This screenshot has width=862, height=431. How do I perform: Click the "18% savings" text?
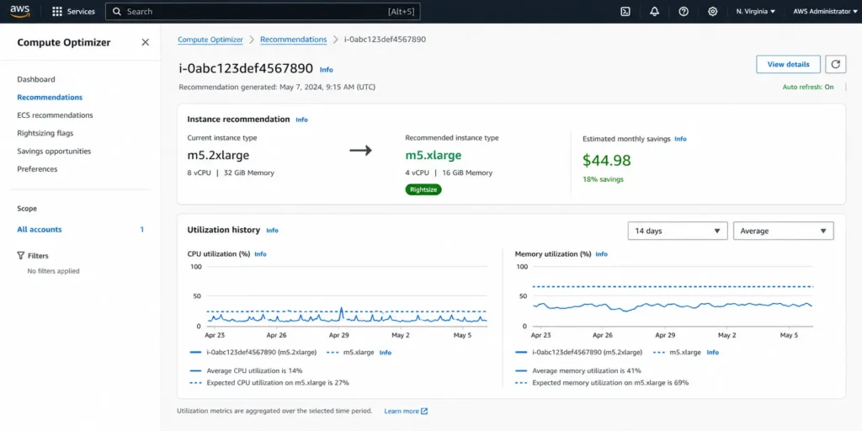603,179
